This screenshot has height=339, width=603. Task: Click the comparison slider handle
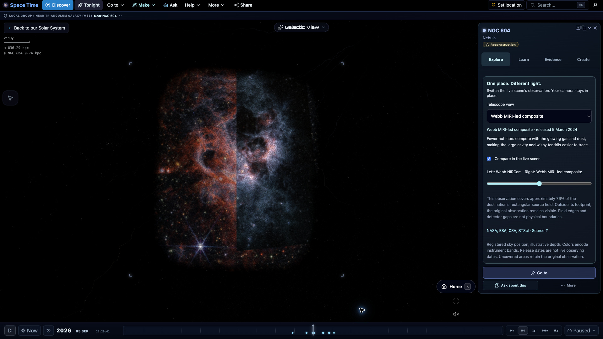coord(539,184)
